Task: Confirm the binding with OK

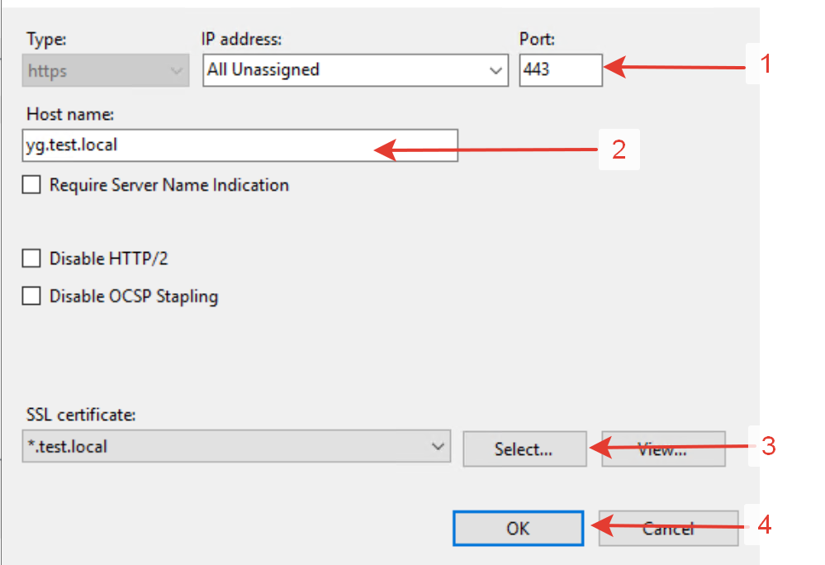Action: click(x=519, y=528)
